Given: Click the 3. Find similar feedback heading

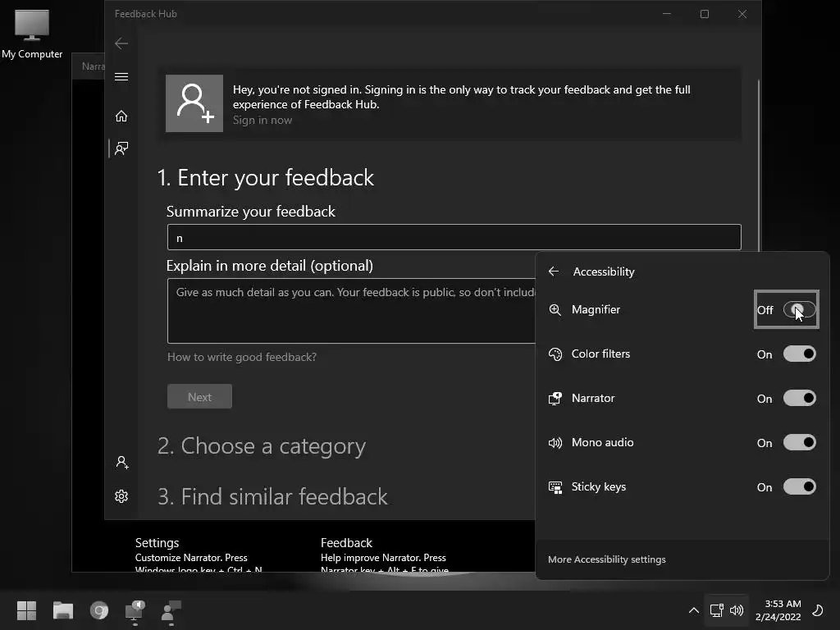Looking at the screenshot, I should [x=272, y=496].
